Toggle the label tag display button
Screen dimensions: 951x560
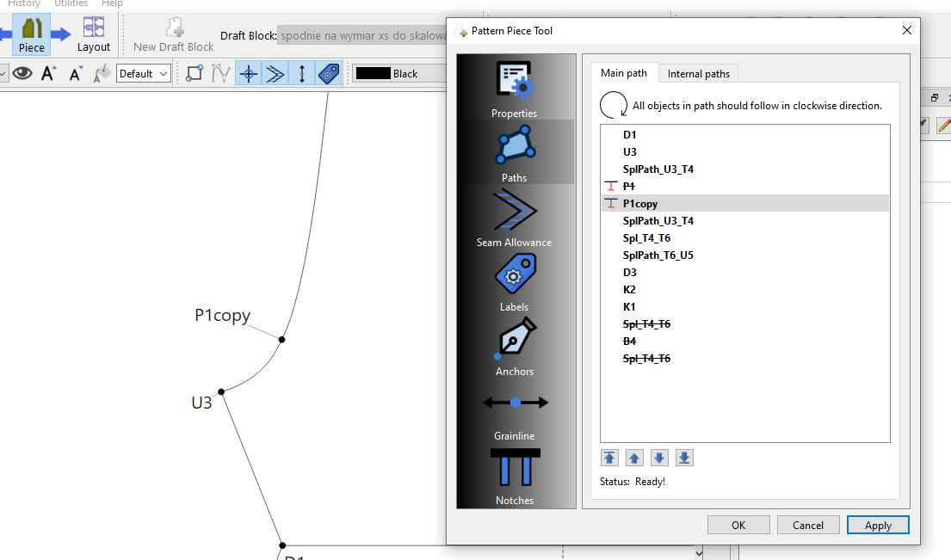pos(328,74)
